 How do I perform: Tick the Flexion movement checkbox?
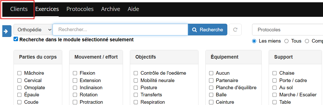[75, 73]
